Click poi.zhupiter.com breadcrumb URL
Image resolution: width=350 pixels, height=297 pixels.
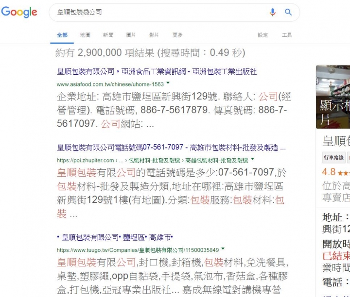153,161
